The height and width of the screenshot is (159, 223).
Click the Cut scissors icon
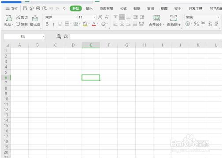(x=18, y=17)
